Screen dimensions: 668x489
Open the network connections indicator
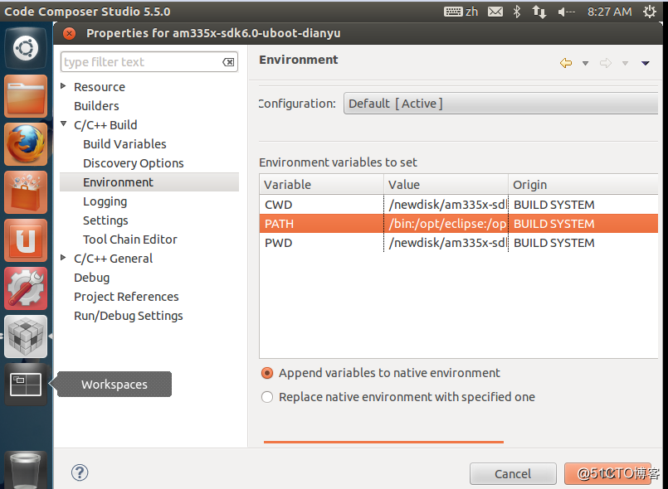pos(539,12)
